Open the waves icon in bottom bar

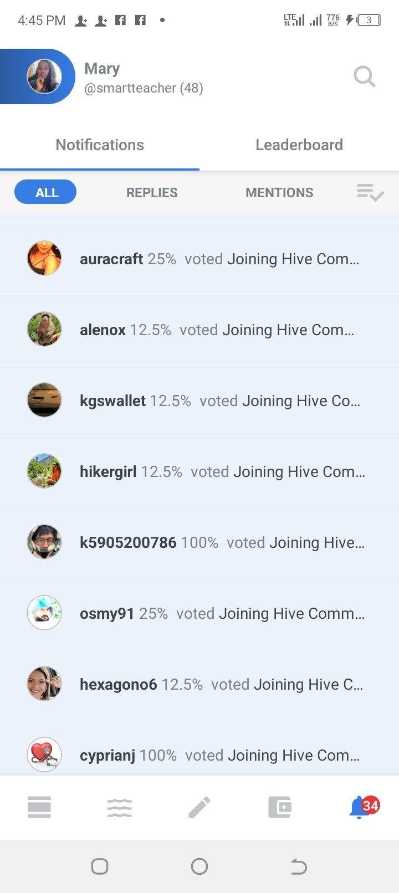[120, 808]
